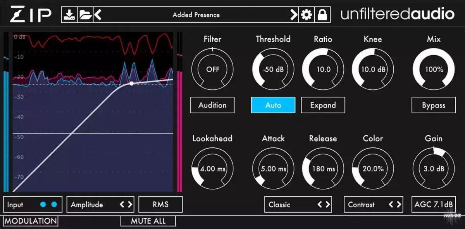
Task: Click left arrow beside Contrast
Action: click(x=391, y=205)
